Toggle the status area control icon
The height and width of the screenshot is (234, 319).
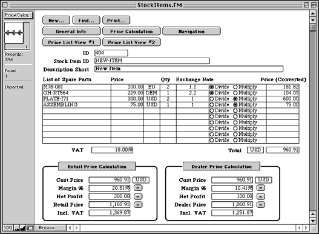30,228
